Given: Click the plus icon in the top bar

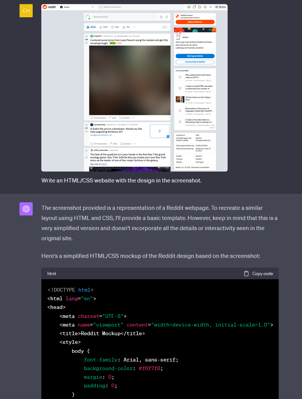Looking at the screenshot, I should [x=211, y=7].
